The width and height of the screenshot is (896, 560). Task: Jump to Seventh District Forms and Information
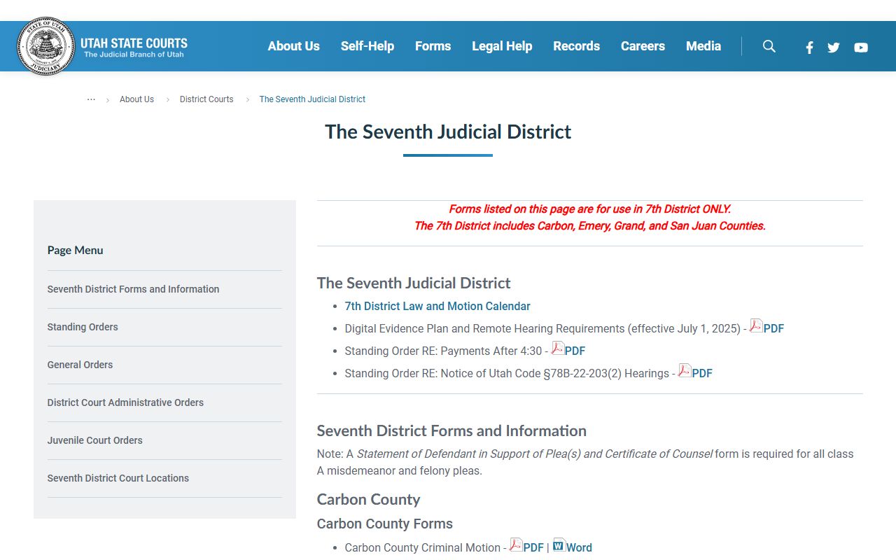(x=133, y=289)
